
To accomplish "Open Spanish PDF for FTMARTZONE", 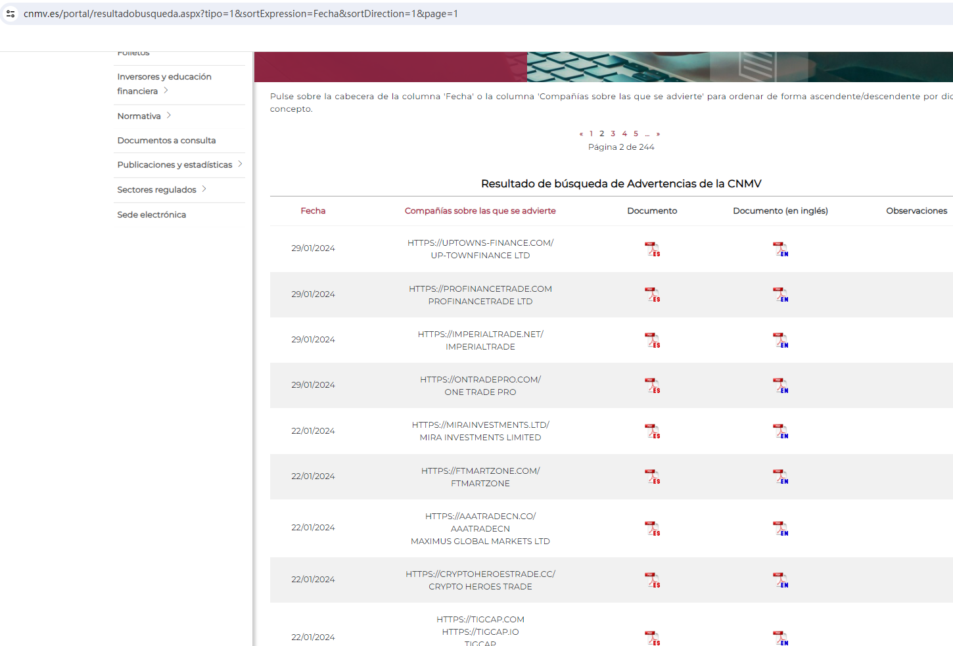I will pos(652,476).
